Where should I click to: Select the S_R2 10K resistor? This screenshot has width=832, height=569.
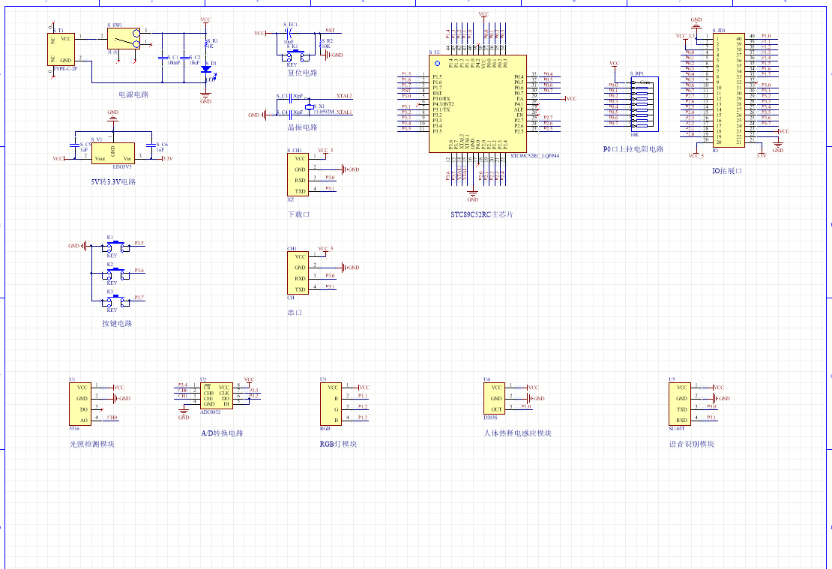click(x=319, y=46)
